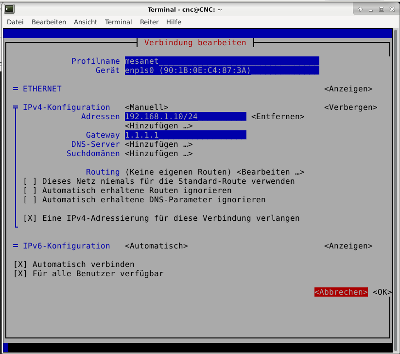Cancel with the Abbrechen button
This screenshot has width=400, height=354.
pos(341,292)
